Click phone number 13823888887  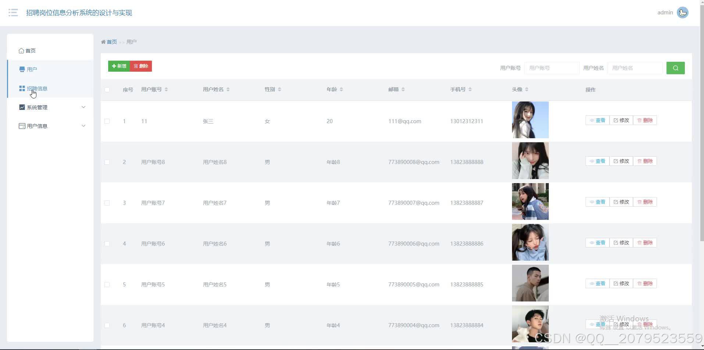pos(467,203)
